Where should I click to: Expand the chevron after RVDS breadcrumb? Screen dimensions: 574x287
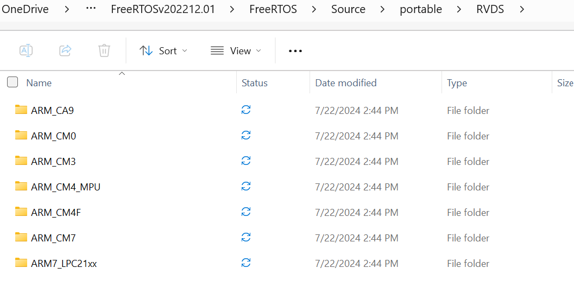(x=522, y=9)
